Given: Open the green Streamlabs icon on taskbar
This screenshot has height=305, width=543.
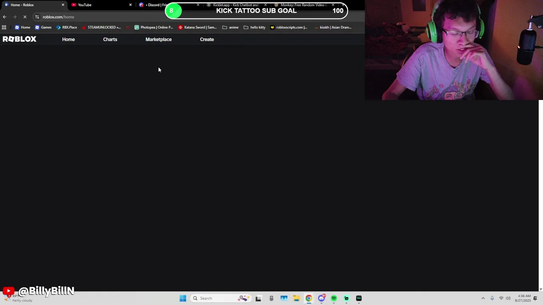Looking at the screenshot, I should click(x=347, y=298).
